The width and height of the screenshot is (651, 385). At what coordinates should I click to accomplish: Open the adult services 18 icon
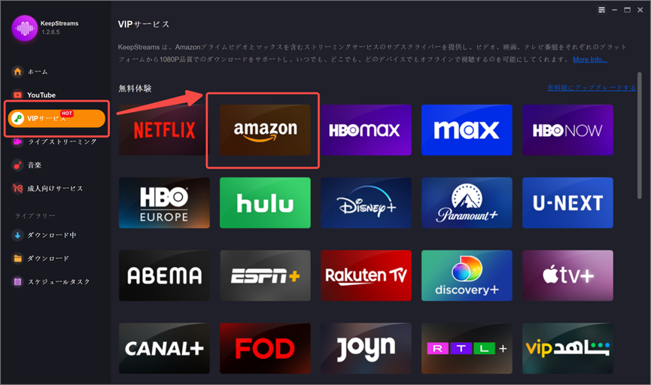pos(17,188)
